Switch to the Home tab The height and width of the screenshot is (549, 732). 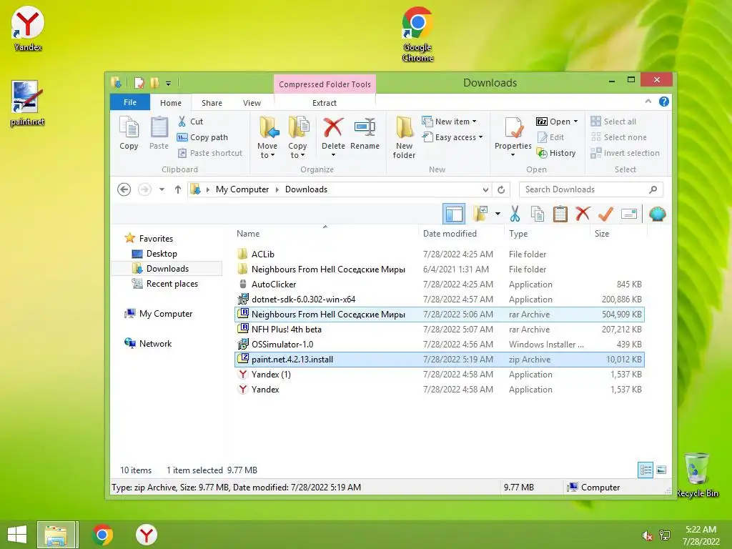(x=171, y=103)
